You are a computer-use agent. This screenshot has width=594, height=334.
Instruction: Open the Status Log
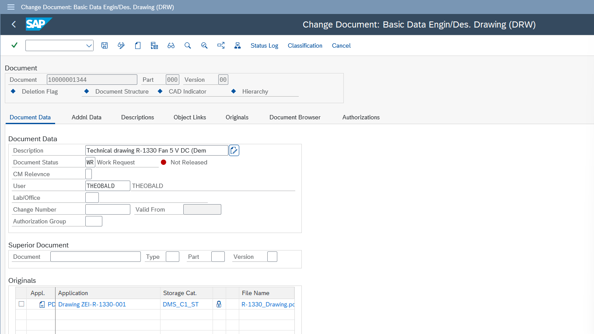point(264,45)
